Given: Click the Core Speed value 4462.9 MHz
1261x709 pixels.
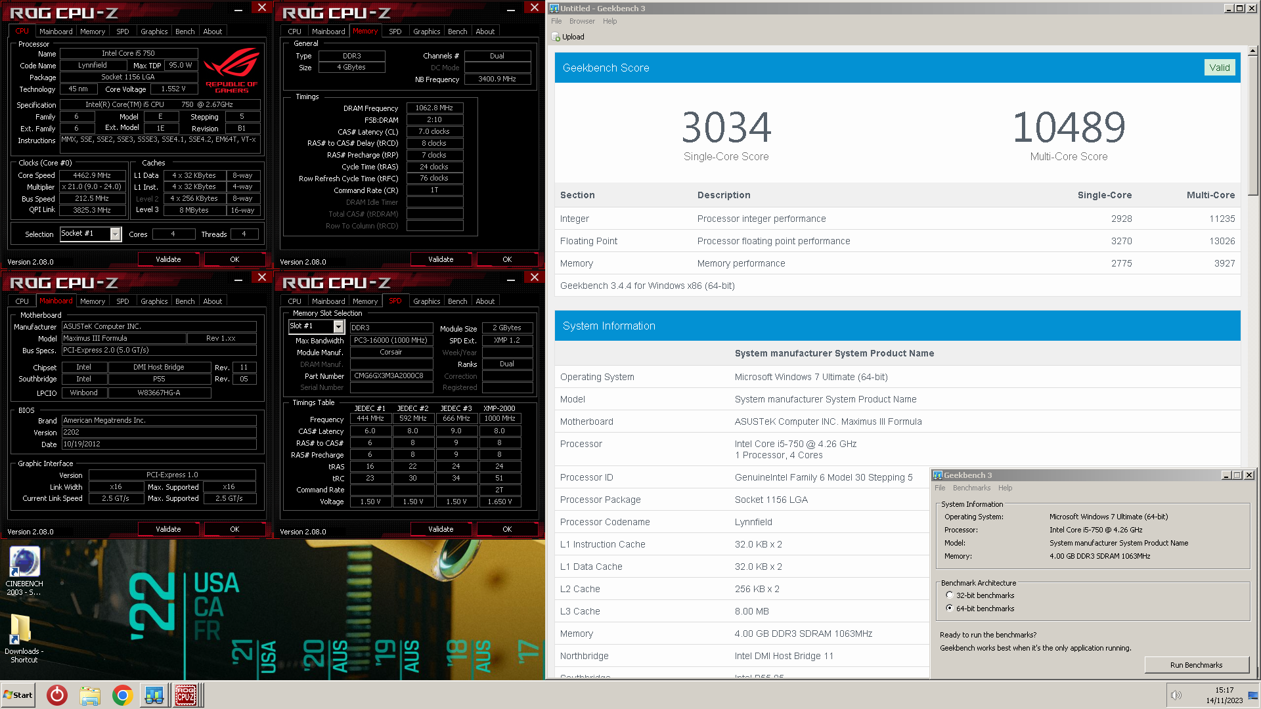Looking at the screenshot, I should 91,175.
